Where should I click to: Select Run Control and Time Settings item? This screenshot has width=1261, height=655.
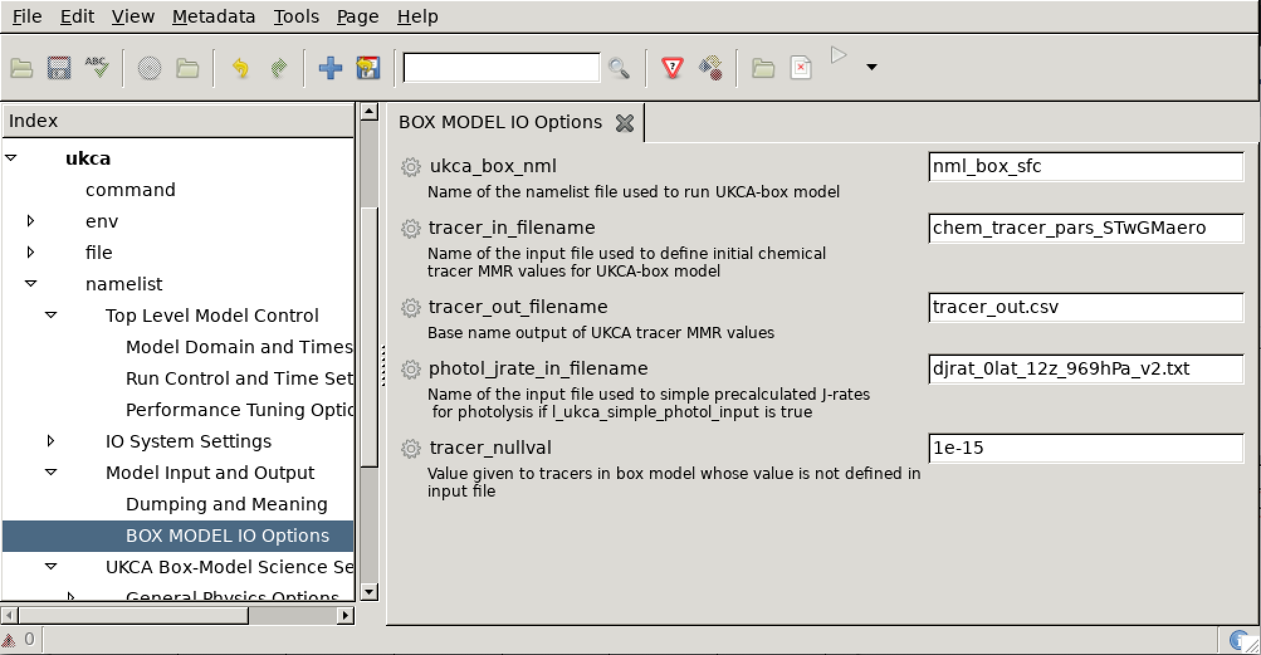click(239, 378)
